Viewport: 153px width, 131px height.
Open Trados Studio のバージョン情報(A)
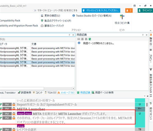pos(92,16)
